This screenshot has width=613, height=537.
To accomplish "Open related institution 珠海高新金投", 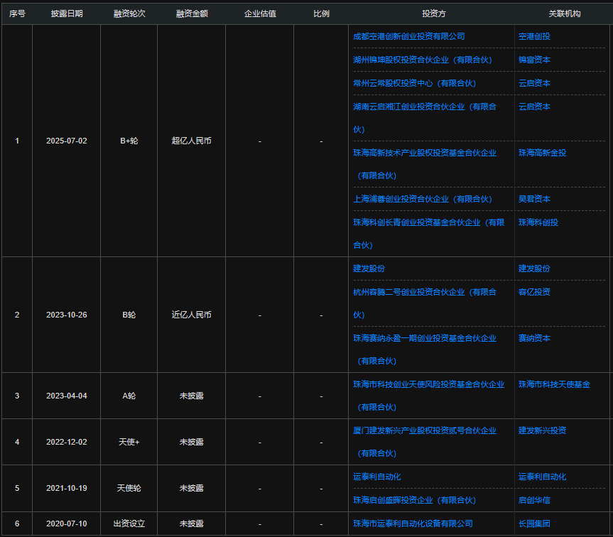I will 542,153.
